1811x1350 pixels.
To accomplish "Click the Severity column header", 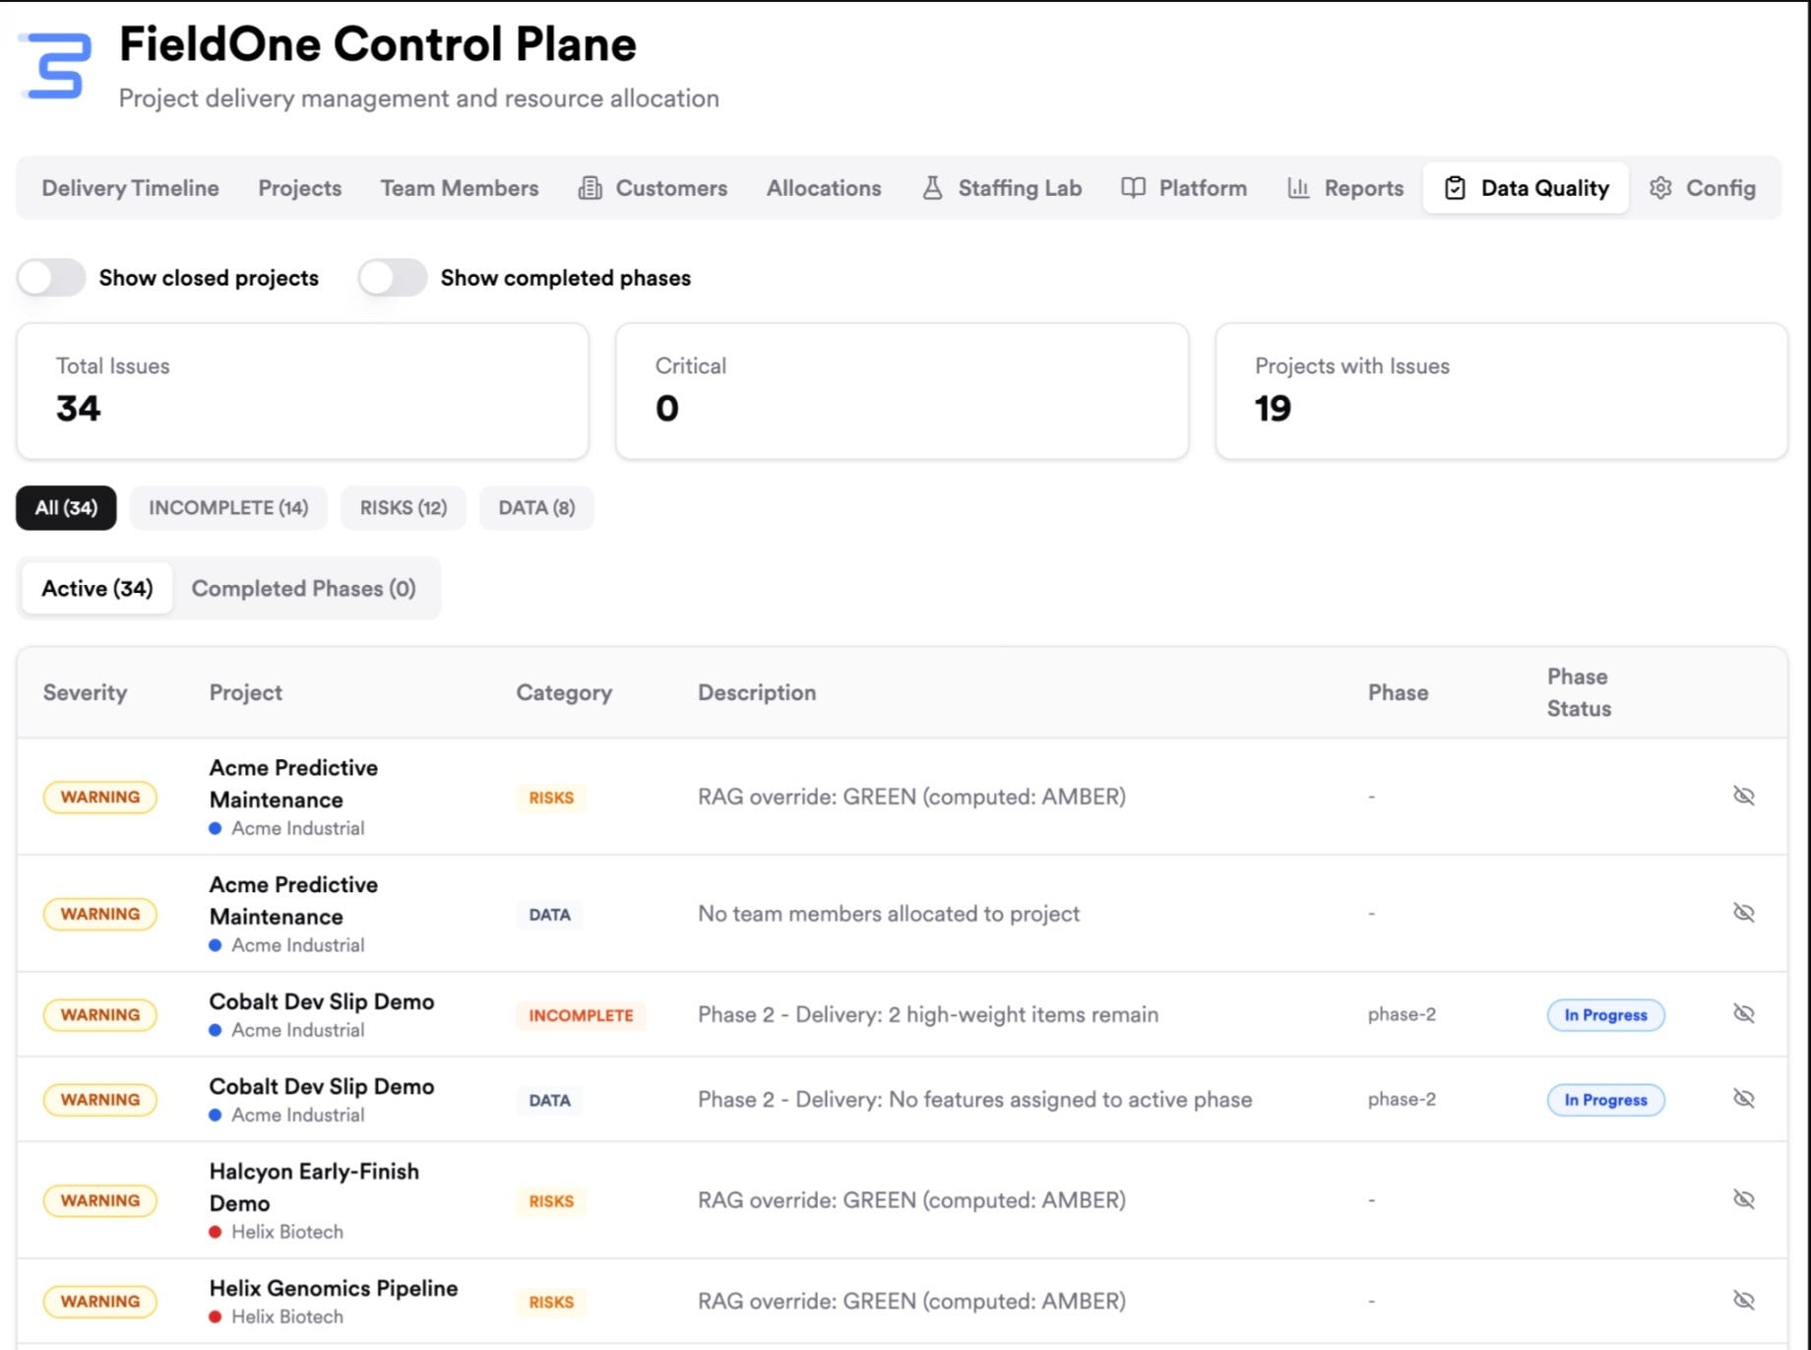I will click(x=85, y=692).
